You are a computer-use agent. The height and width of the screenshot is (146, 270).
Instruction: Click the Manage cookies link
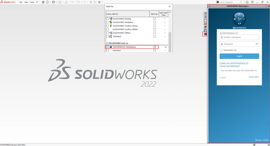[262, 140]
